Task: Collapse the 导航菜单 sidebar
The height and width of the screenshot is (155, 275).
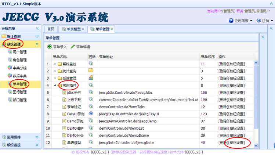Action: click(x=37, y=28)
